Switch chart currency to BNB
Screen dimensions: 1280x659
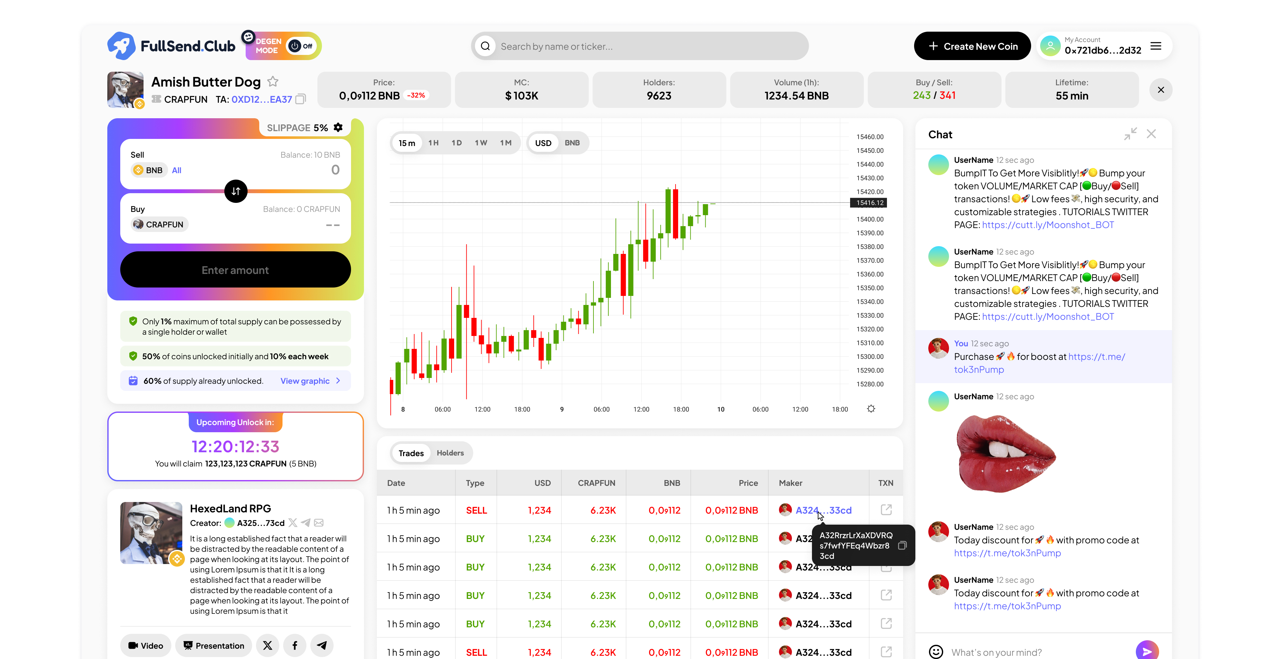pos(572,143)
